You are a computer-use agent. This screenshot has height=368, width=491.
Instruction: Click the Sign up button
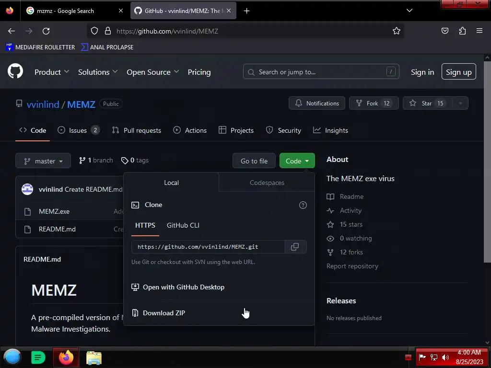tap(459, 72)
